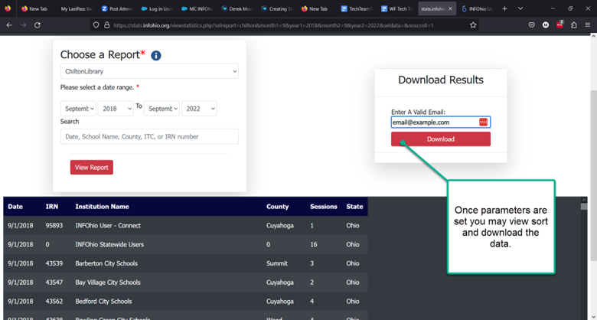The image size is (597, 320).
Task: Sort the table by State header
Action: (354, 207)
